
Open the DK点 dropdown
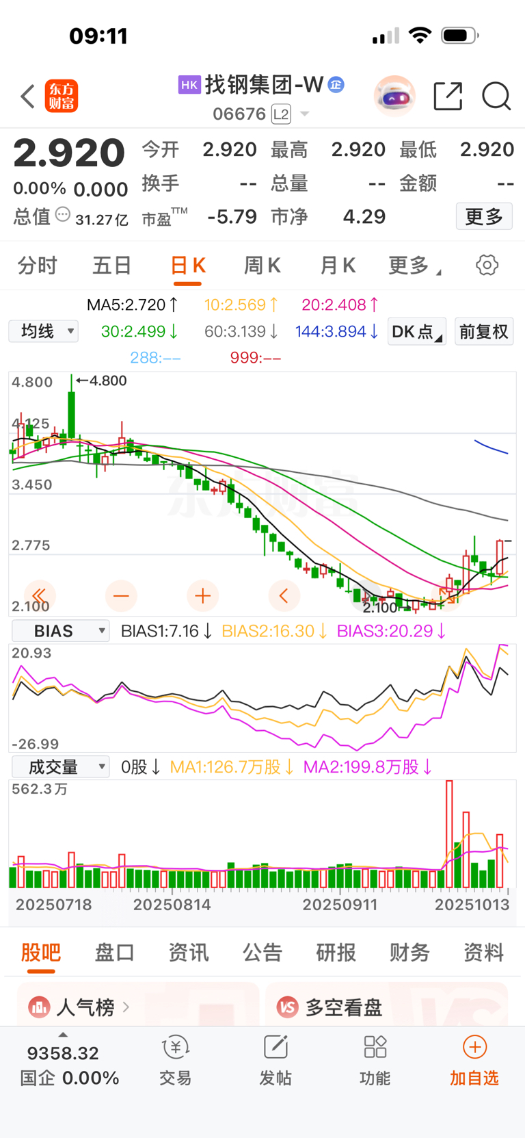click(417, 332)
